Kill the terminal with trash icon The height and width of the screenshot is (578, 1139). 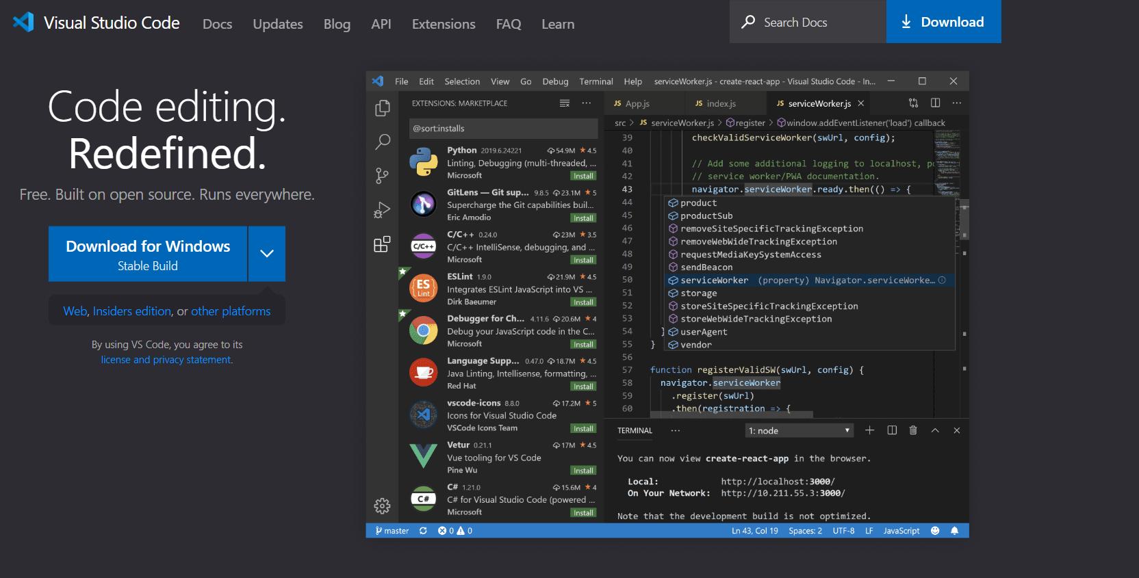(x=913, y=430)
